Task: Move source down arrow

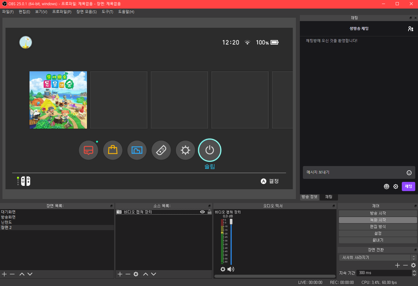Action: pyautogui.click(x=154, y=274)
